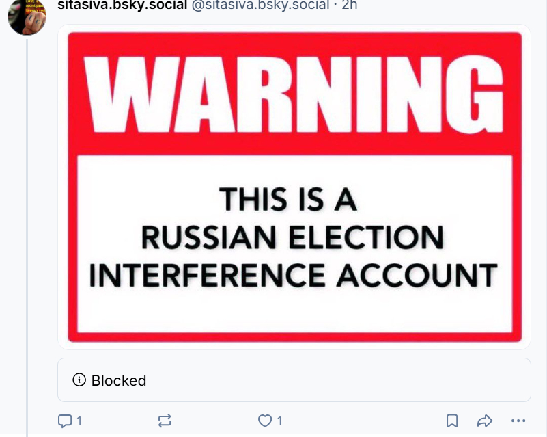Click the THIS IS A text line
The height and width of the screenshot is (437, 547).
click(288, 201)
